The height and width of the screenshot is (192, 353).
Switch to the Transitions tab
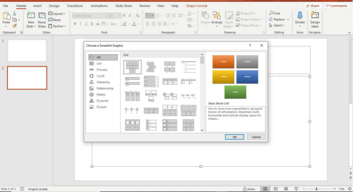click(75, 6)
